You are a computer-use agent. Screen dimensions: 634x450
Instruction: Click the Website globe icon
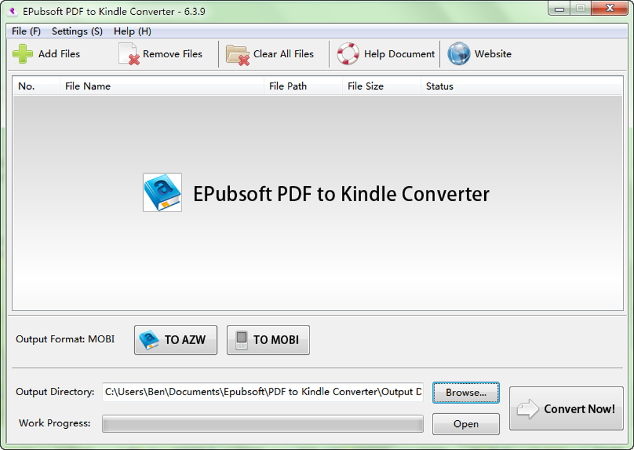click(x=458, y=54)
